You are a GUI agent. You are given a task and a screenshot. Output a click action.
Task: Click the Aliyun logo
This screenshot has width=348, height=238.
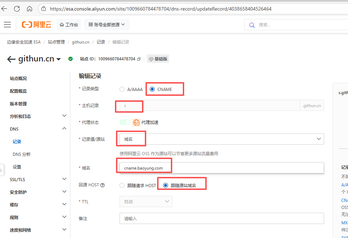coord(36,25)
